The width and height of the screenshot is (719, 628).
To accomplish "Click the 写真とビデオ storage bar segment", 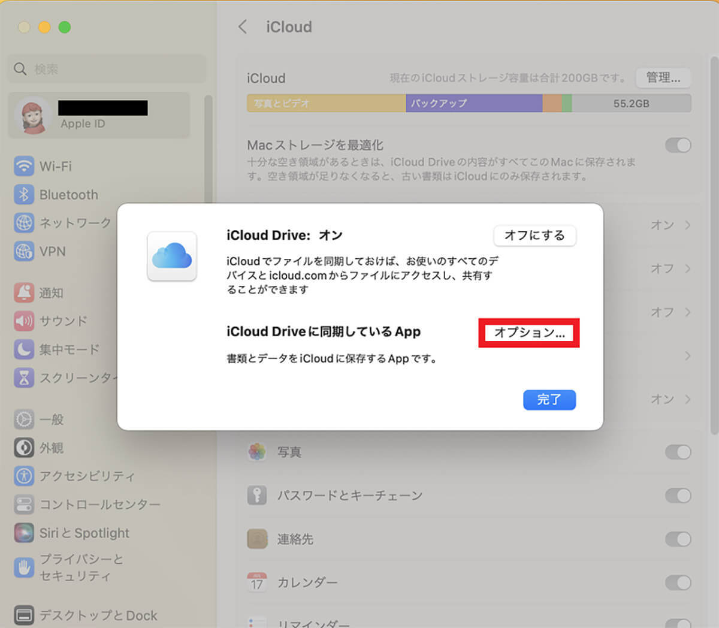I will coord(327,103).
